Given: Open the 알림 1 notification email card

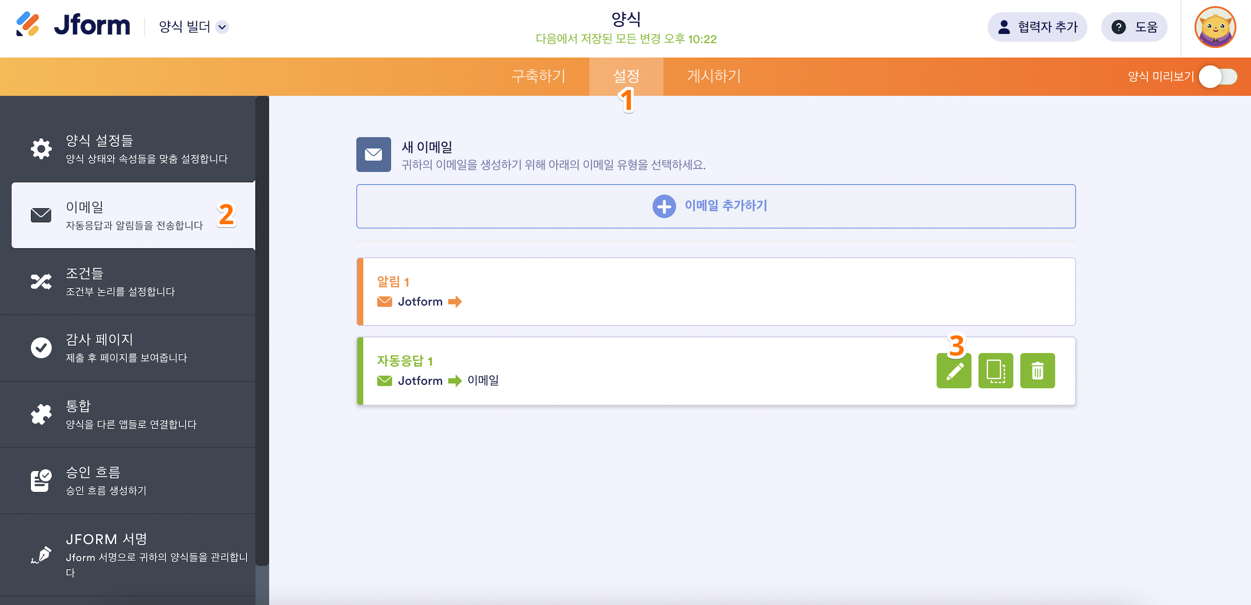Looking at the screenshot, I should pos(716,291).
